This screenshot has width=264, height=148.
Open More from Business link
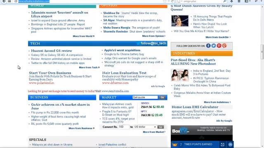click(x=82, y=128)
